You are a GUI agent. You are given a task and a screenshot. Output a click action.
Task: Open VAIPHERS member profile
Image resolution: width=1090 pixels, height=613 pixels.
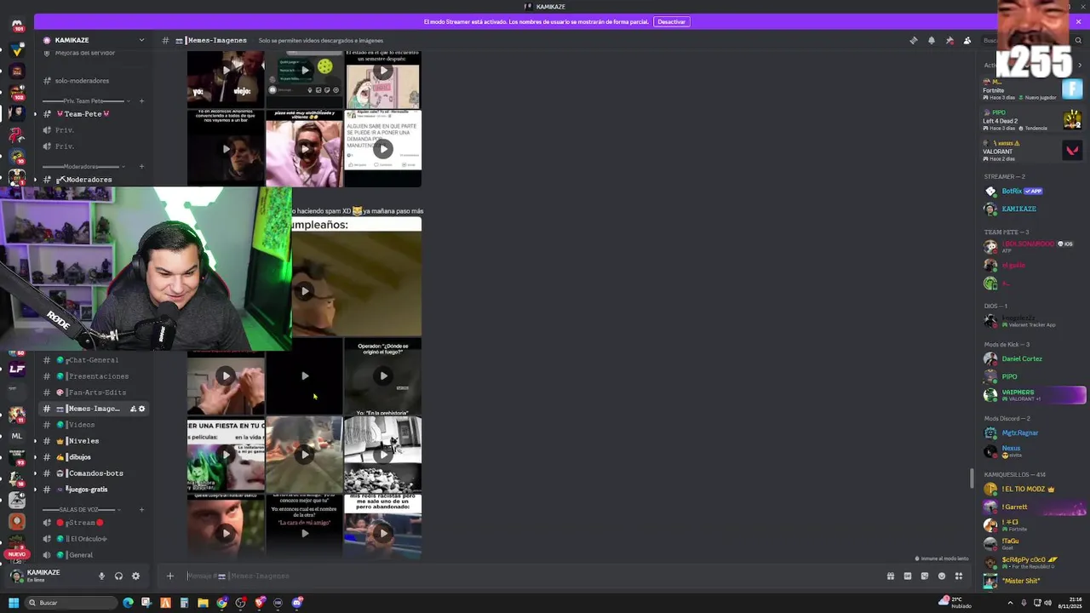1034,395
